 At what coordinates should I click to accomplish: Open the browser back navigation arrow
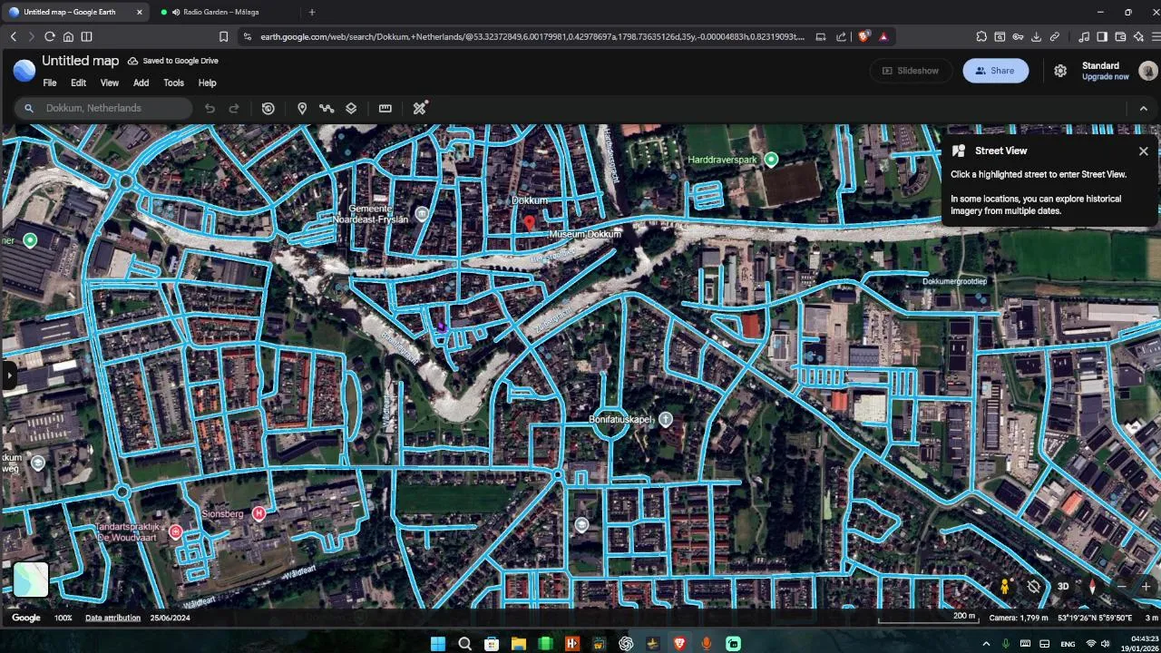pyautogui.click(x=13, y=36)
